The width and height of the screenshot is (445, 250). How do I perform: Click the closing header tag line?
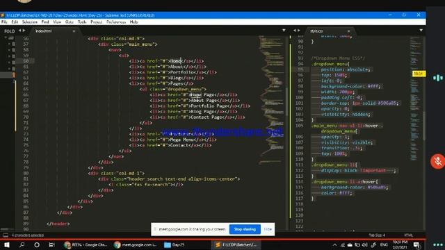(x=58, y=224)
